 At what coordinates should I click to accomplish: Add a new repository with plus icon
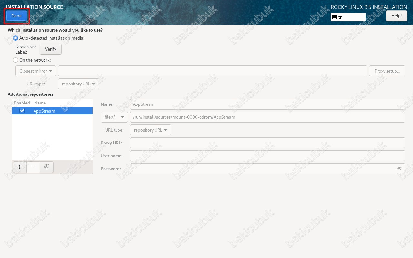point(20,167)
